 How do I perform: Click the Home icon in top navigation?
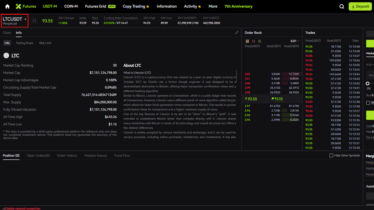click(x=7, y=6)
